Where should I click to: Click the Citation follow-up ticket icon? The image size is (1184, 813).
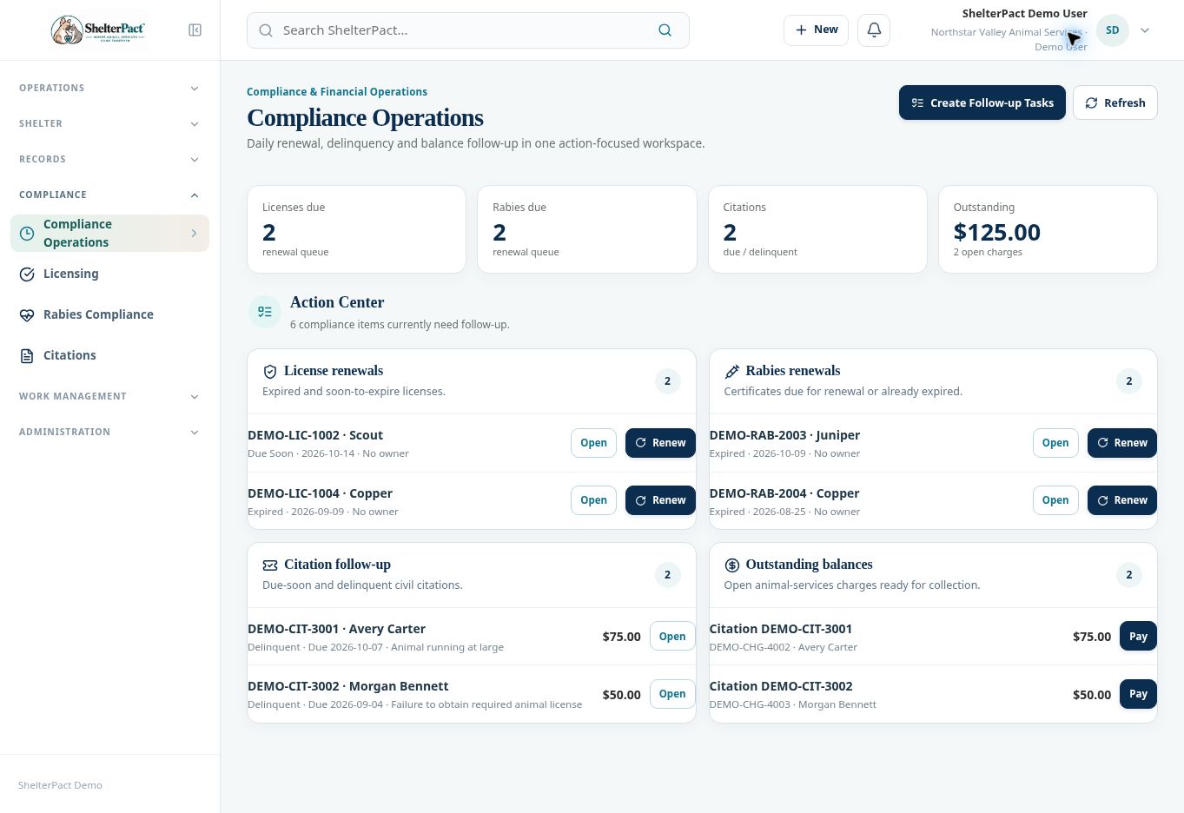pyautogui.click(x=270, y=565)
